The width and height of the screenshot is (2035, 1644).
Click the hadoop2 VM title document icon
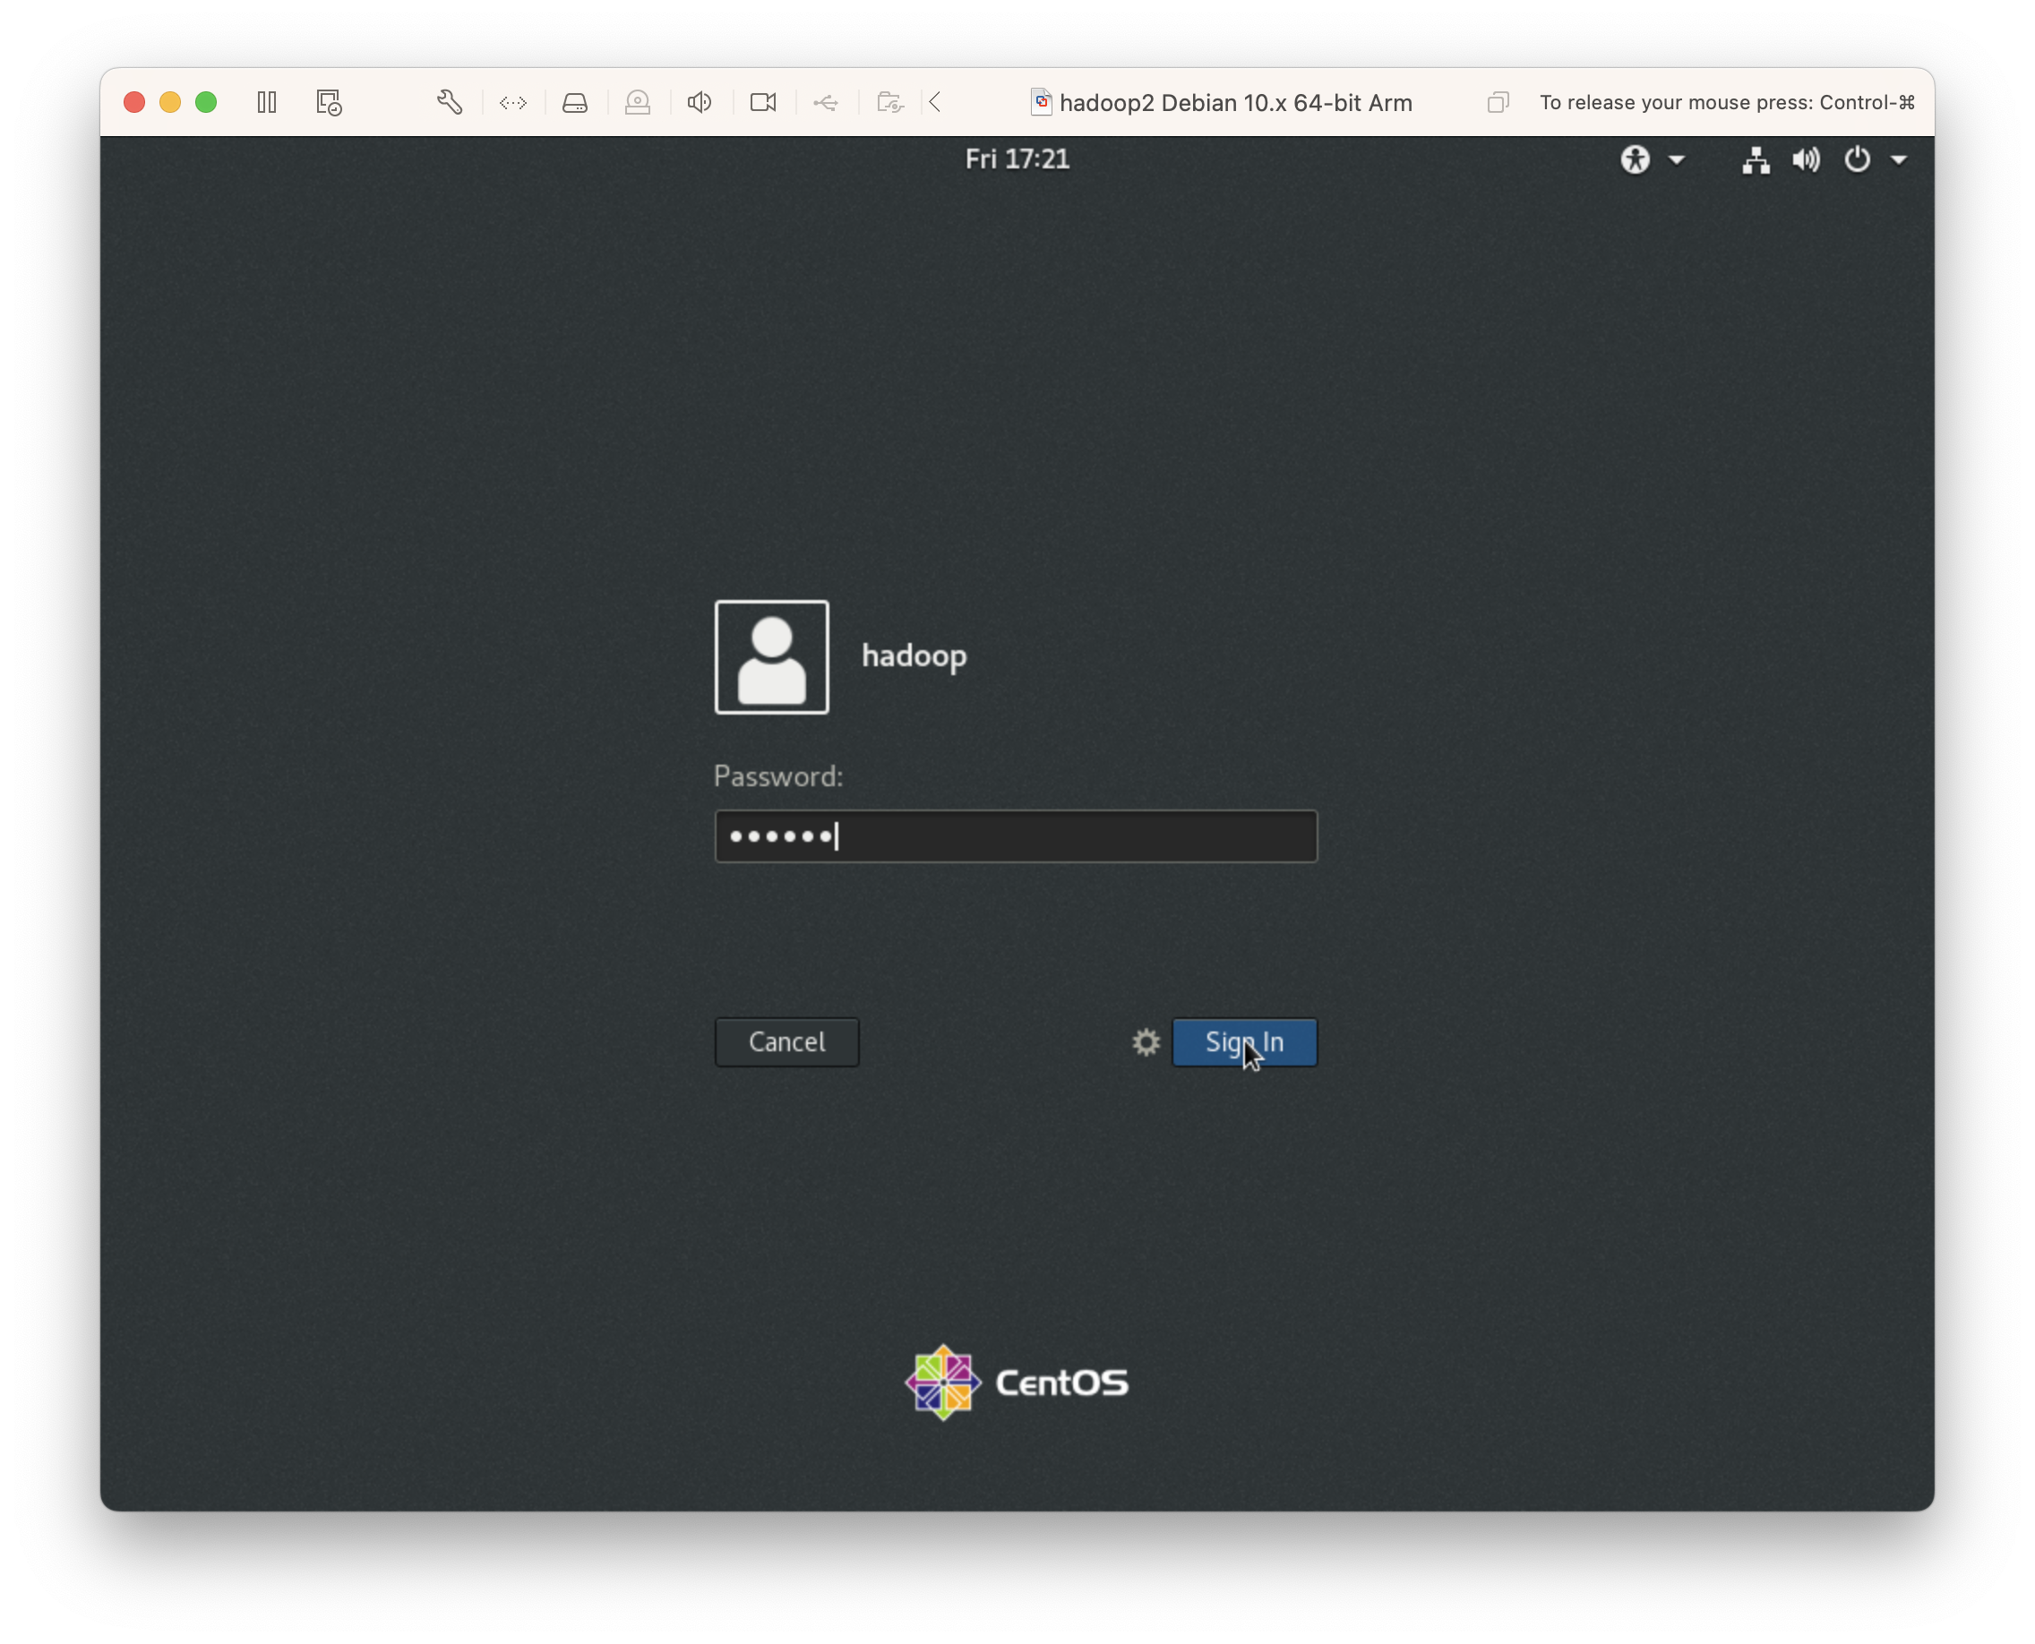1040,102
